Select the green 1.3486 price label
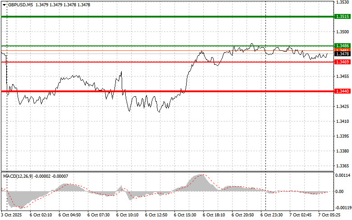 [x=342, y=46]
